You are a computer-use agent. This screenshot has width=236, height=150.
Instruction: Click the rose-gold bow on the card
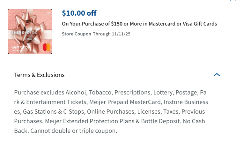(x=29, y=26)
